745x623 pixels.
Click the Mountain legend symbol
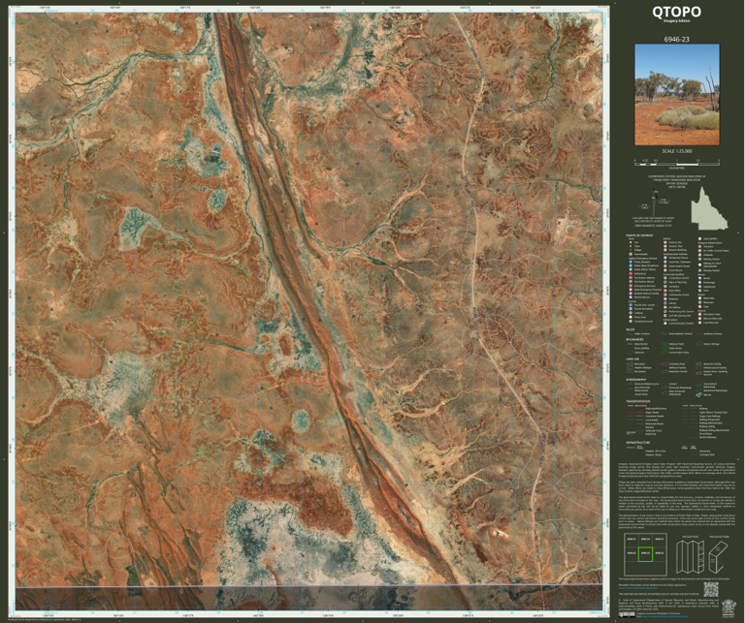699,302
